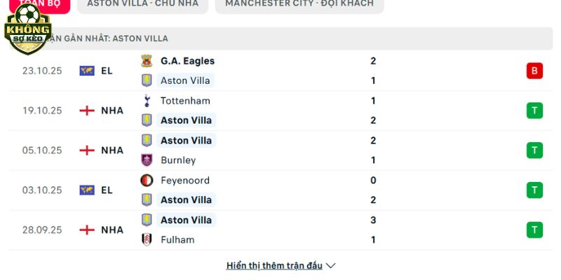Expand list with Hiển thị thêm trận đấu
This screenshot has width=561, height=280.
(274, 266)
